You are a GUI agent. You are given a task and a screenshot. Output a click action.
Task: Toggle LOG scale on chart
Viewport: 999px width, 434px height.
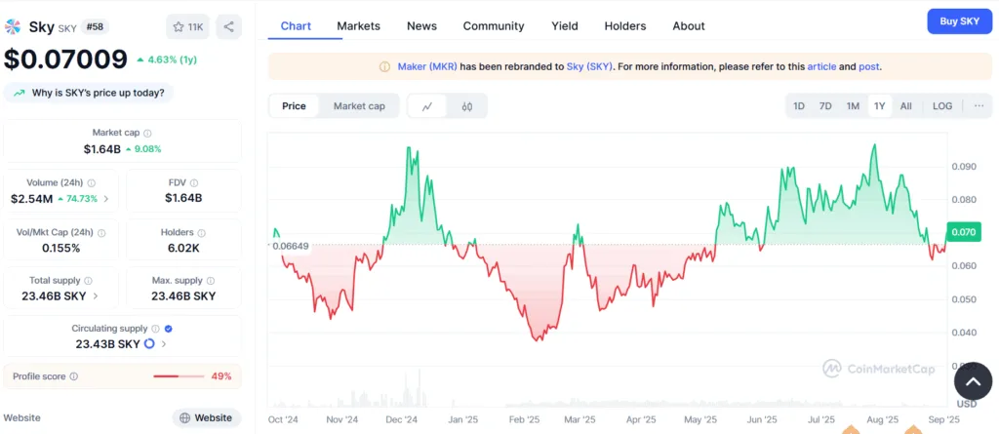pos(942,106)
